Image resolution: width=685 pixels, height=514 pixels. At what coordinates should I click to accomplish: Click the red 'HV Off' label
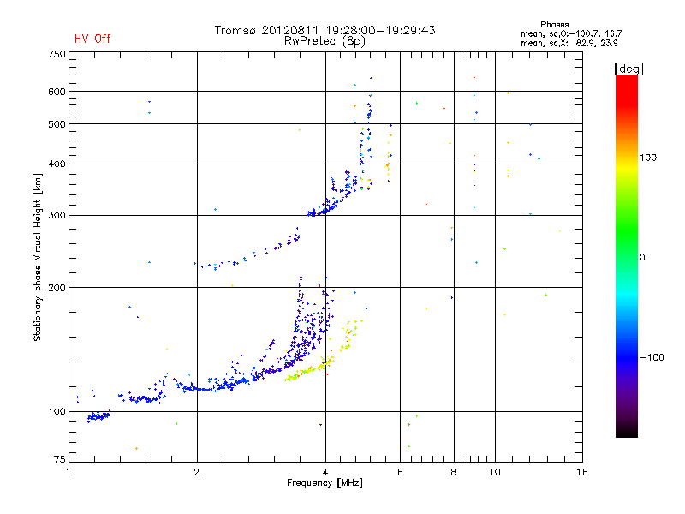92,39
